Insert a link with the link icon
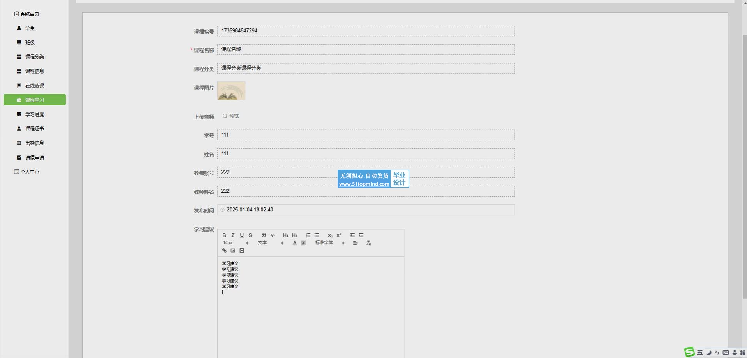 [x=224, y=251]
